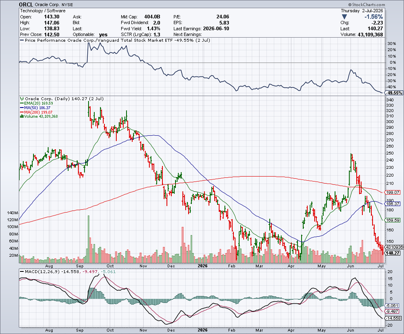Image resolution: width=404 pixels, height=334 pixels.
Task: Click the Low value 138.83
Action: (x=51, y=29)
